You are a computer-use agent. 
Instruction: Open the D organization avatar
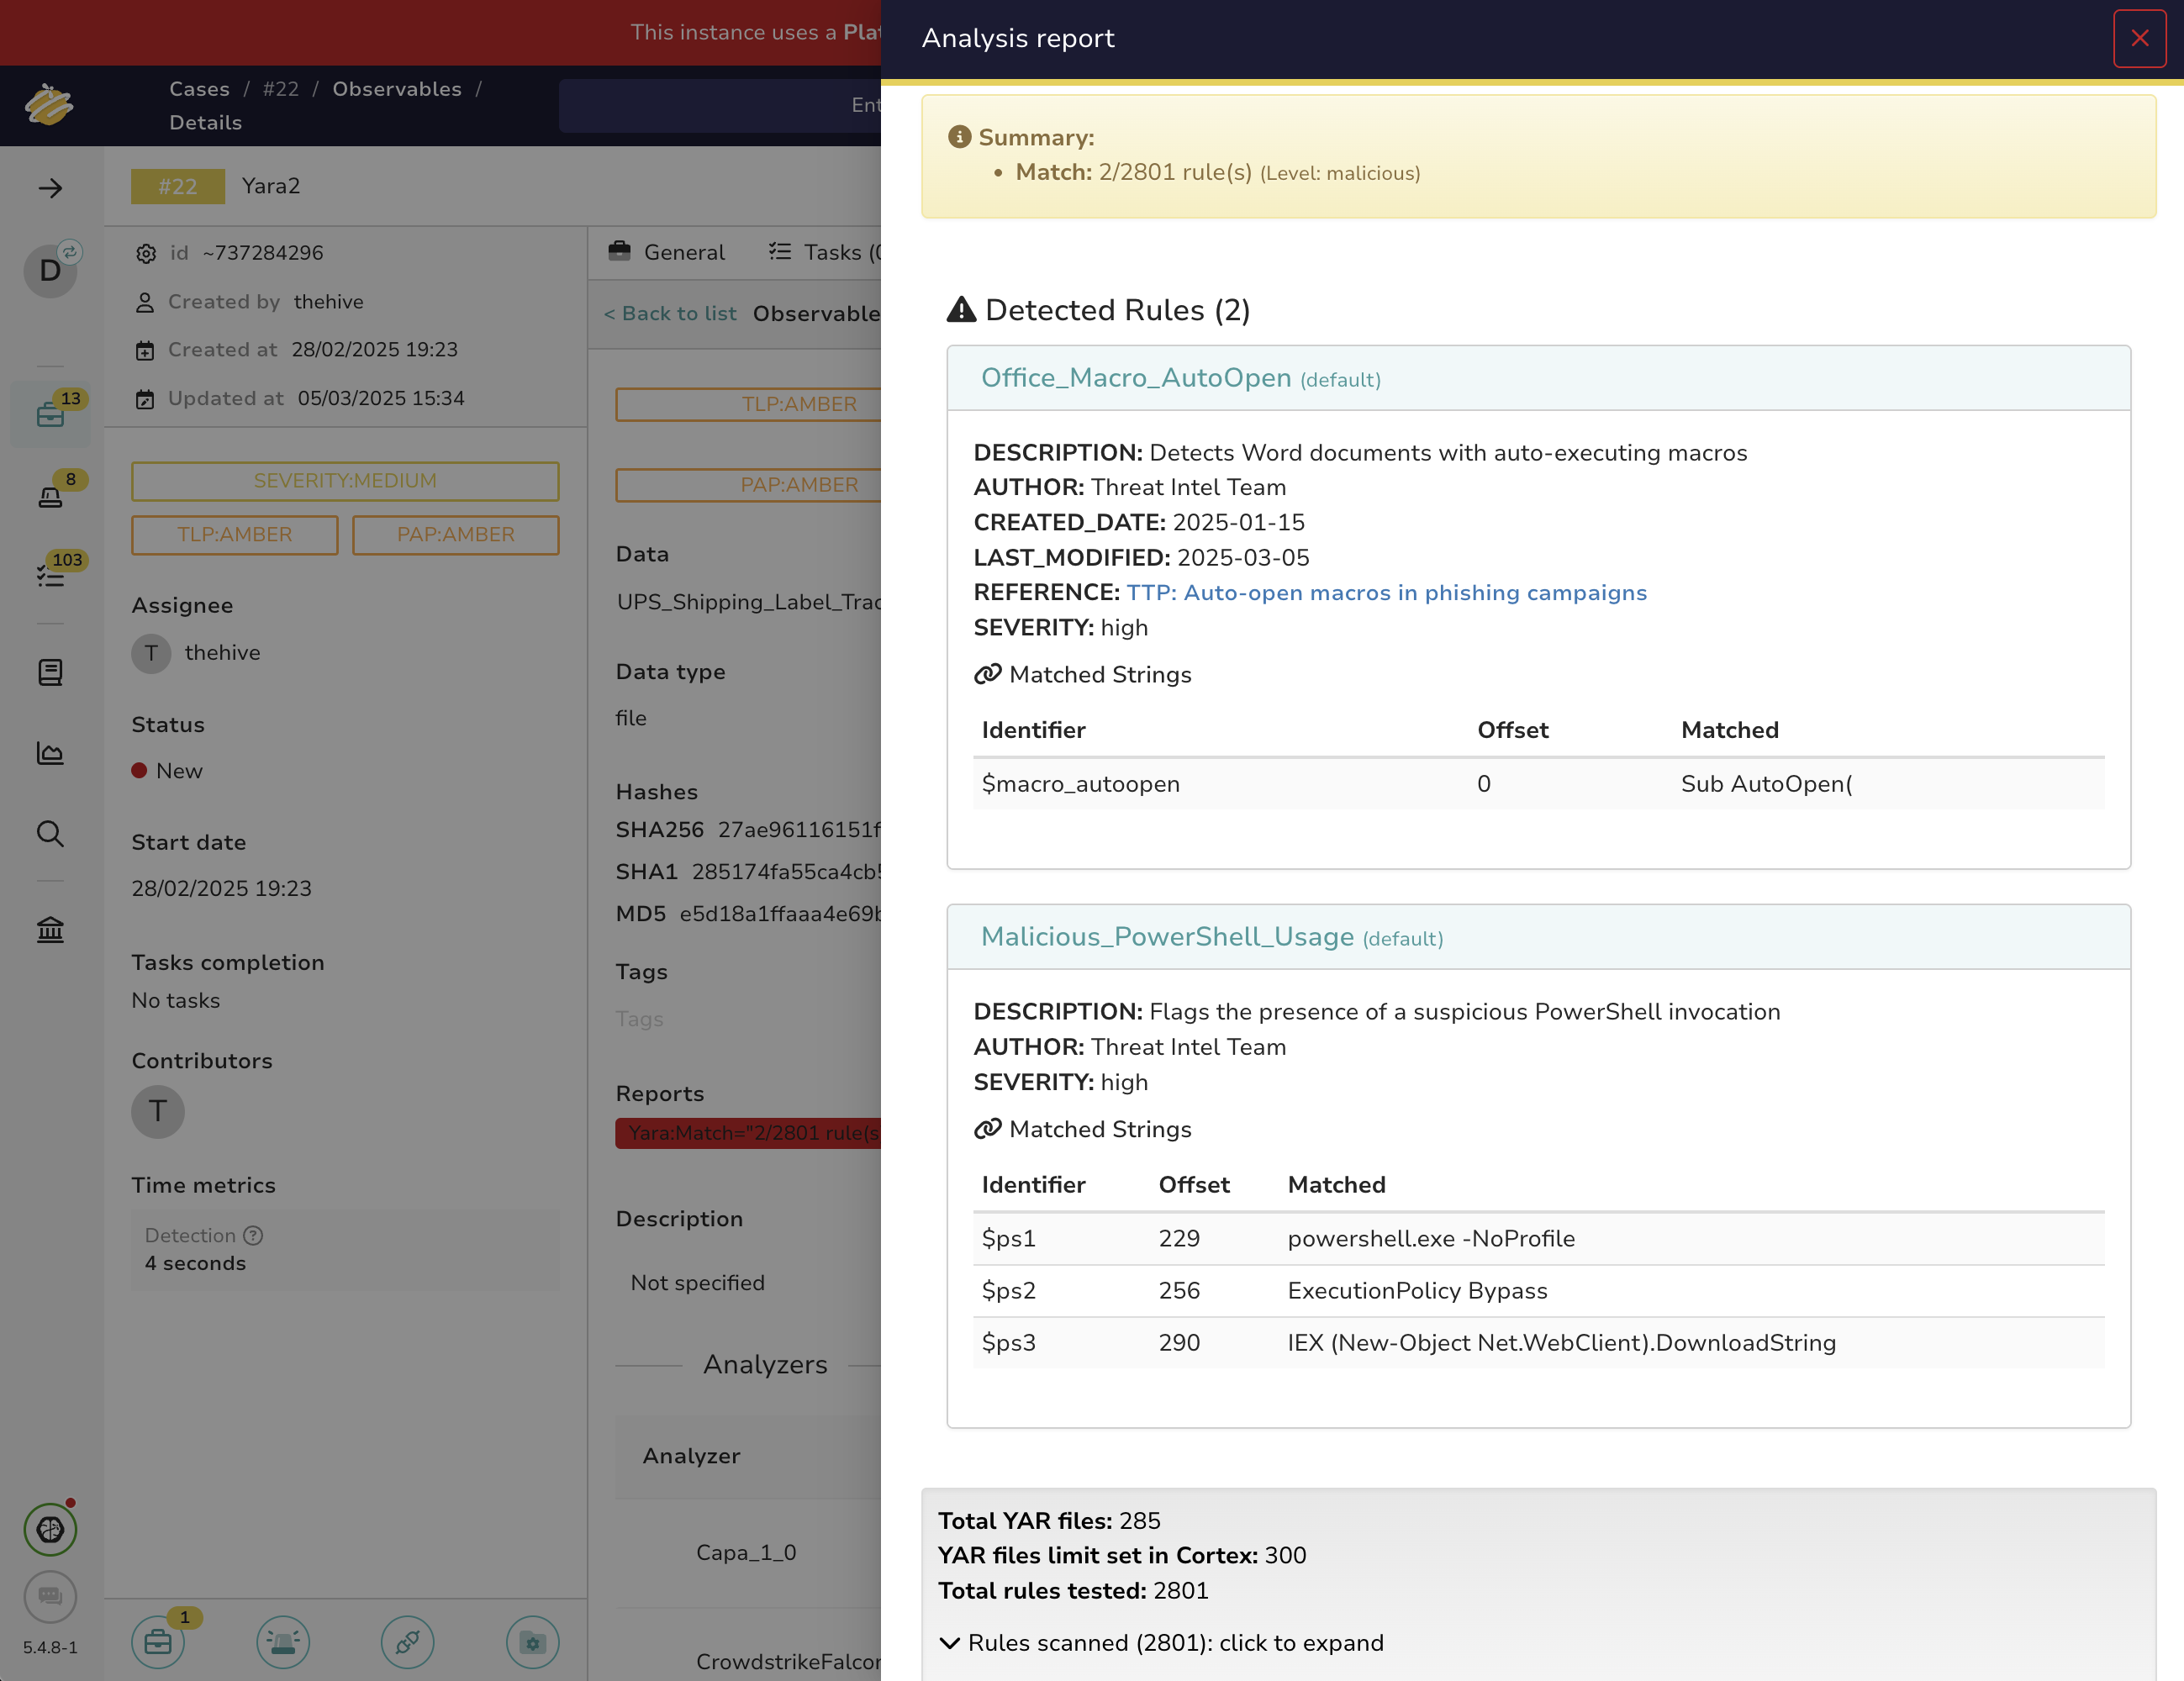[x=50, y=270]
